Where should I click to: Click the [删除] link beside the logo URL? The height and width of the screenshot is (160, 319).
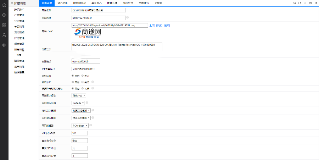pos(167,26)
